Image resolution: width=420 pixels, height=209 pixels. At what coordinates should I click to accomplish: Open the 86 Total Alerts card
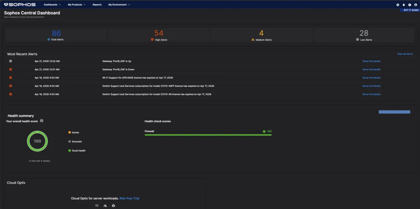56,35
